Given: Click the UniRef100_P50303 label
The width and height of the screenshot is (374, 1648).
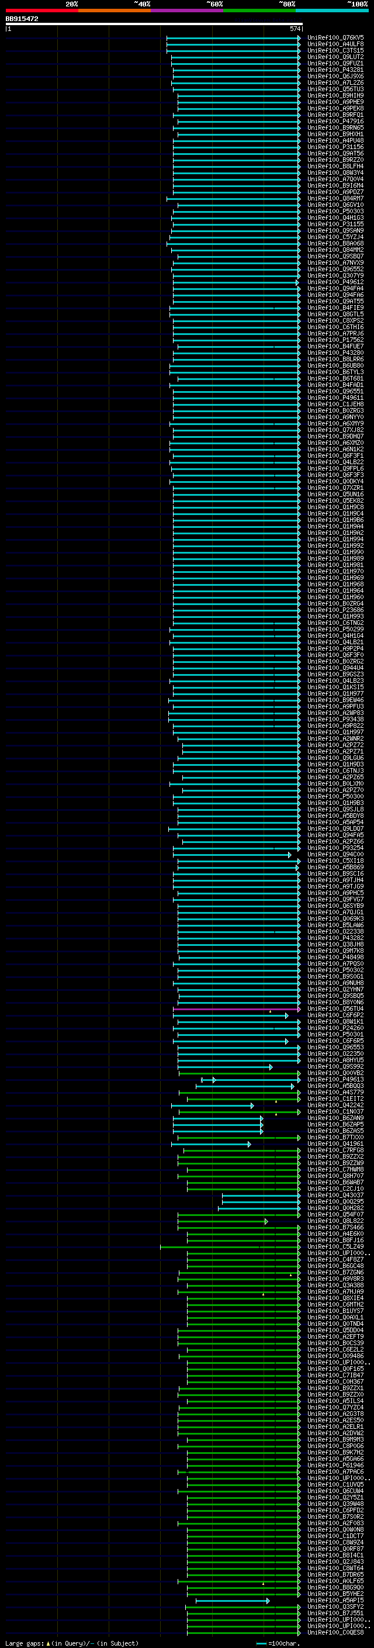Looking at the screenshot, I should pyautogui.click(x=335, y=211).
